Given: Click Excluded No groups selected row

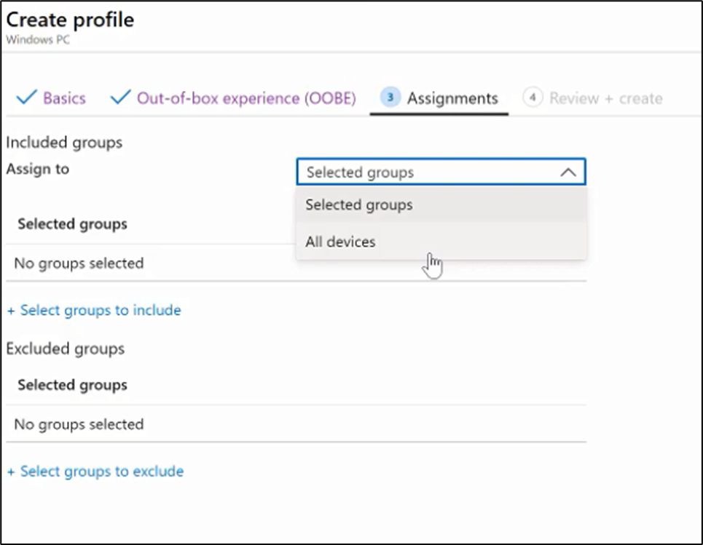Looking at the screenshot, I should click(x=296, y=424).
